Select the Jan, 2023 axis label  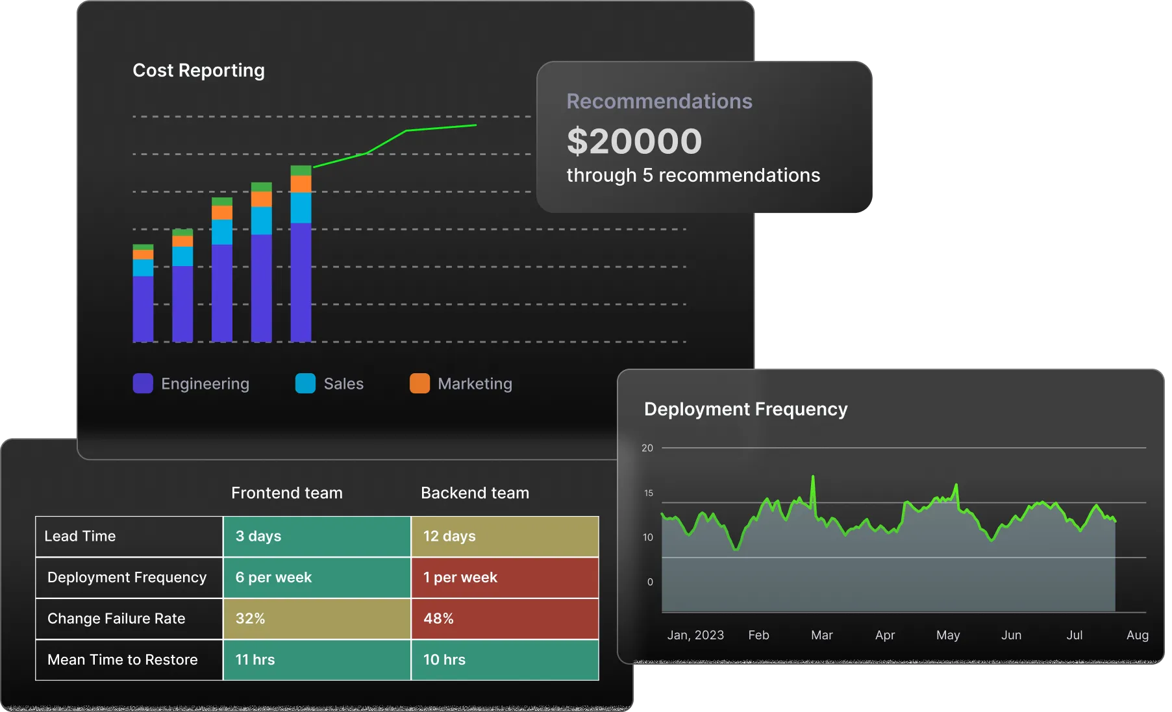(x=696, y=635)
